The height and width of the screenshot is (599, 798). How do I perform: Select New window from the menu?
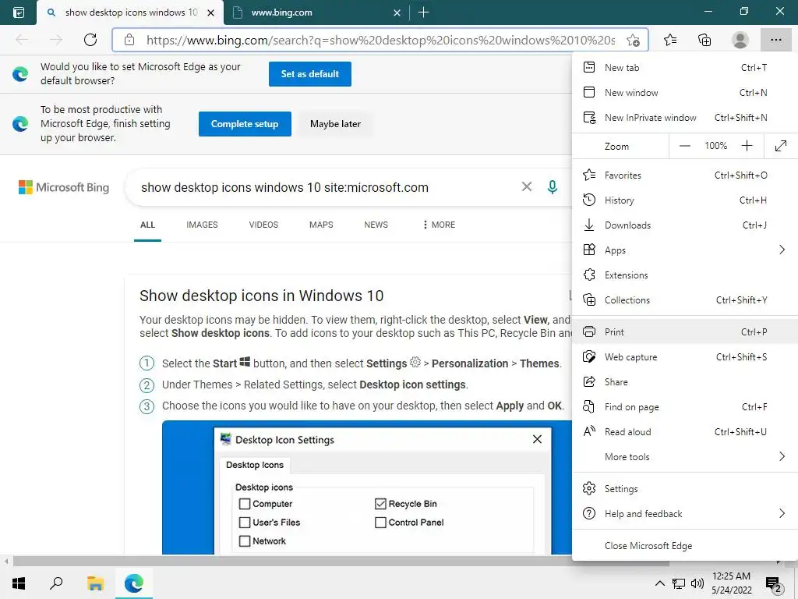[x=685, y=93]
